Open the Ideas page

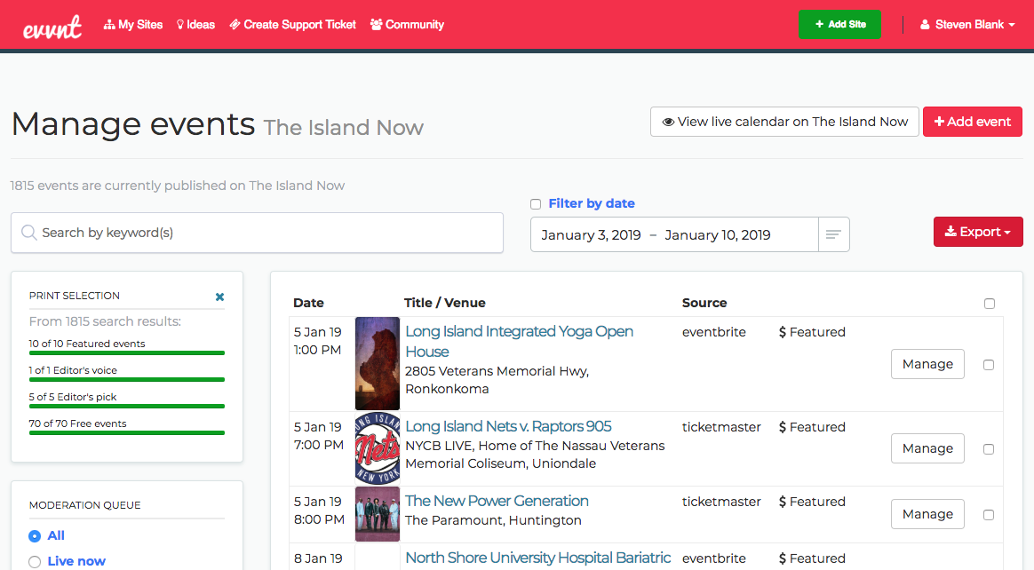pyautogui.click(x=195, y=25)
